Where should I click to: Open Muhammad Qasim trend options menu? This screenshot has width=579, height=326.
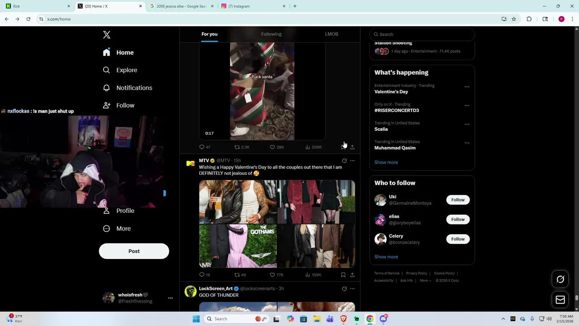(467, 143)
